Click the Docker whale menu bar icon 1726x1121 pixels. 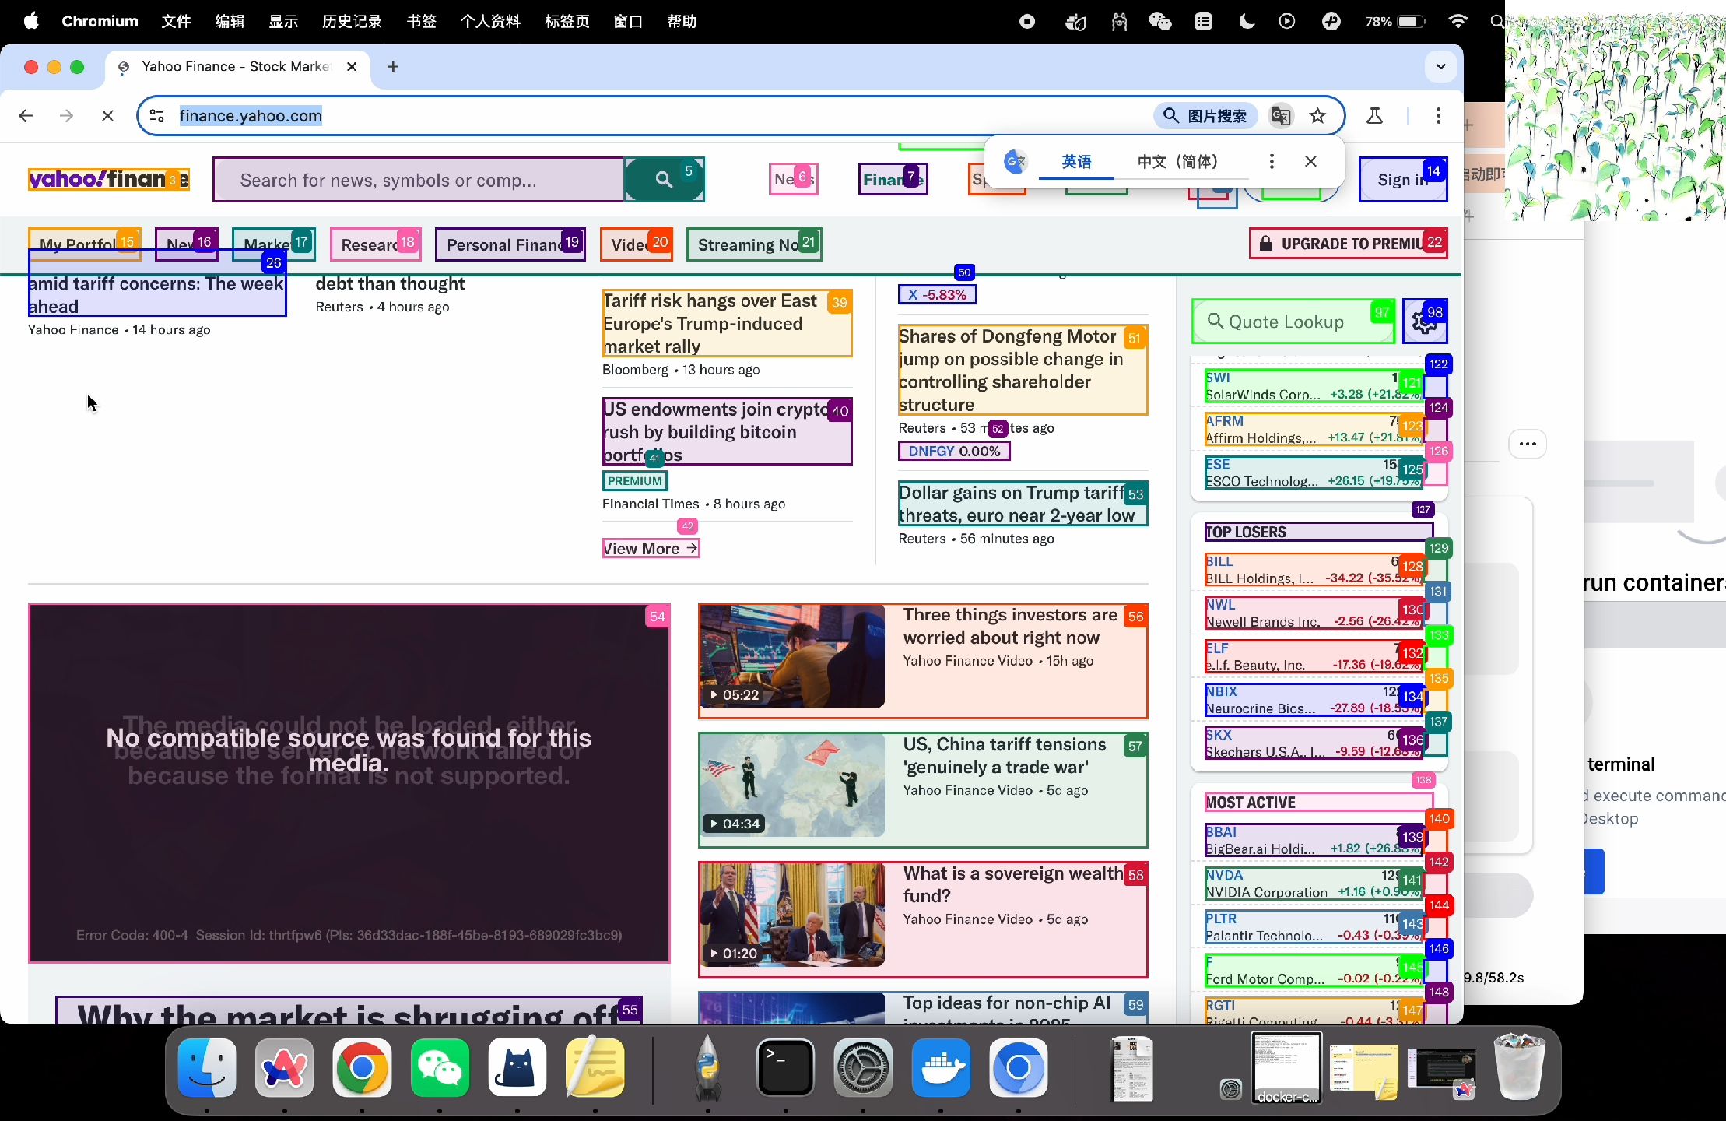point(1075,21)
